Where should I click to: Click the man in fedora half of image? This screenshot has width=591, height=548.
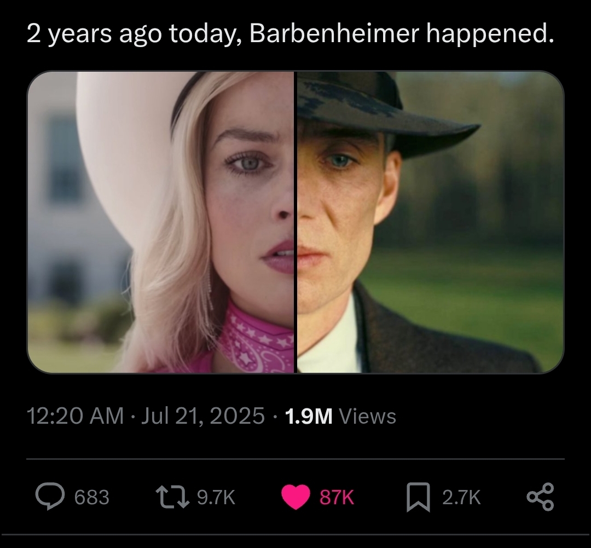[430, 222]
